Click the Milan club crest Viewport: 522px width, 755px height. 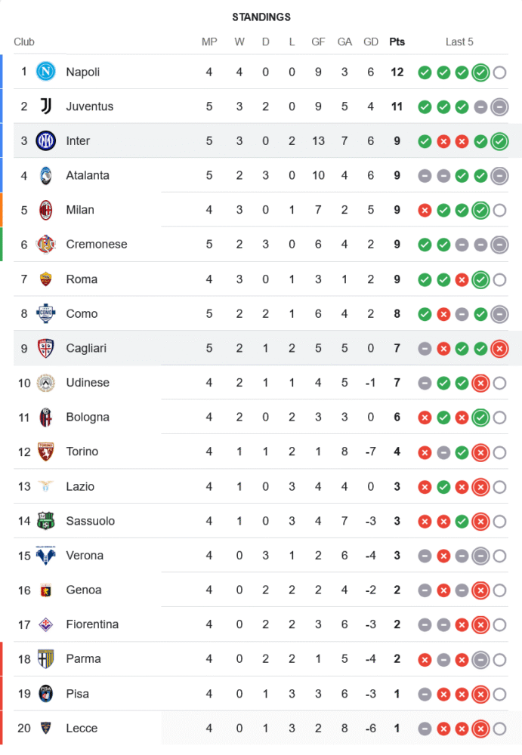pyautogui.click(x=46, y=210)
